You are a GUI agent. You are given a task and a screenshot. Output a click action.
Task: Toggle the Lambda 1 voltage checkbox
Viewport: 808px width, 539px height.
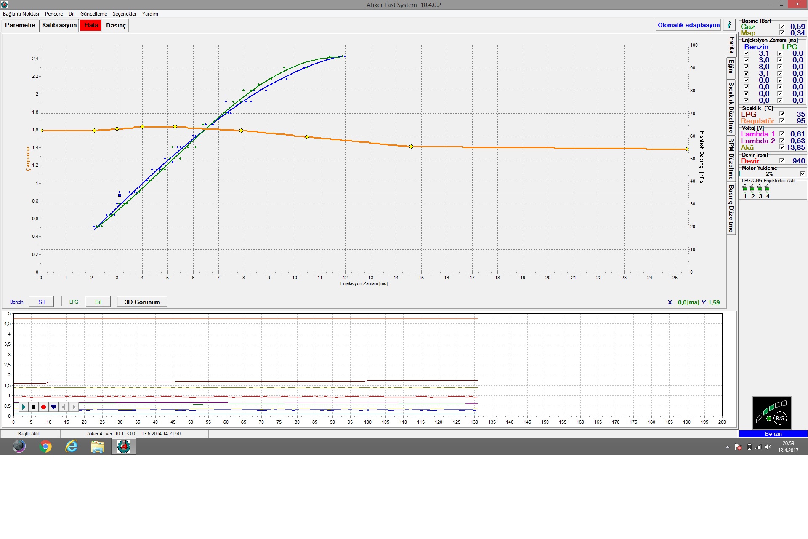782,133
